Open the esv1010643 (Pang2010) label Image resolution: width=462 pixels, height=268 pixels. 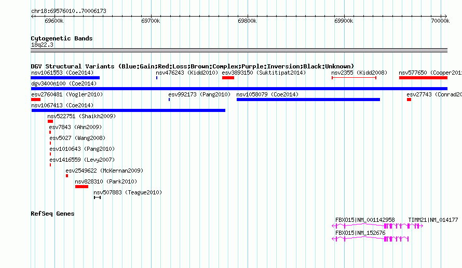[x=82, y=149]
